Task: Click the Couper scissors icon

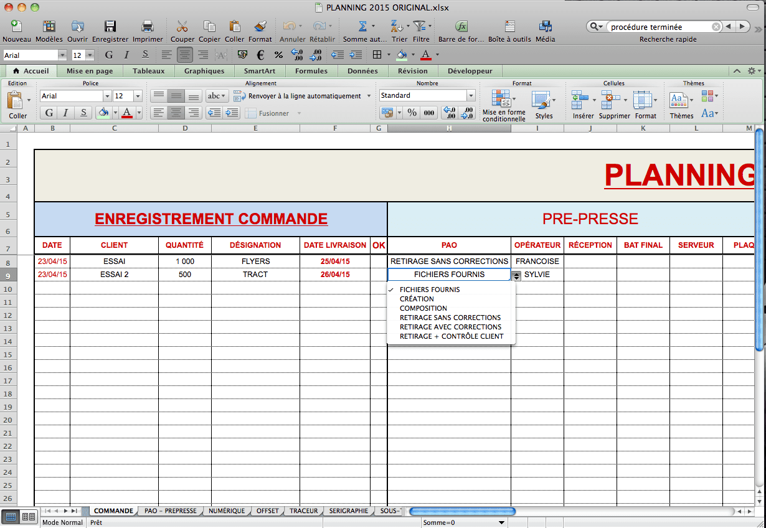Action: [182, 27]
